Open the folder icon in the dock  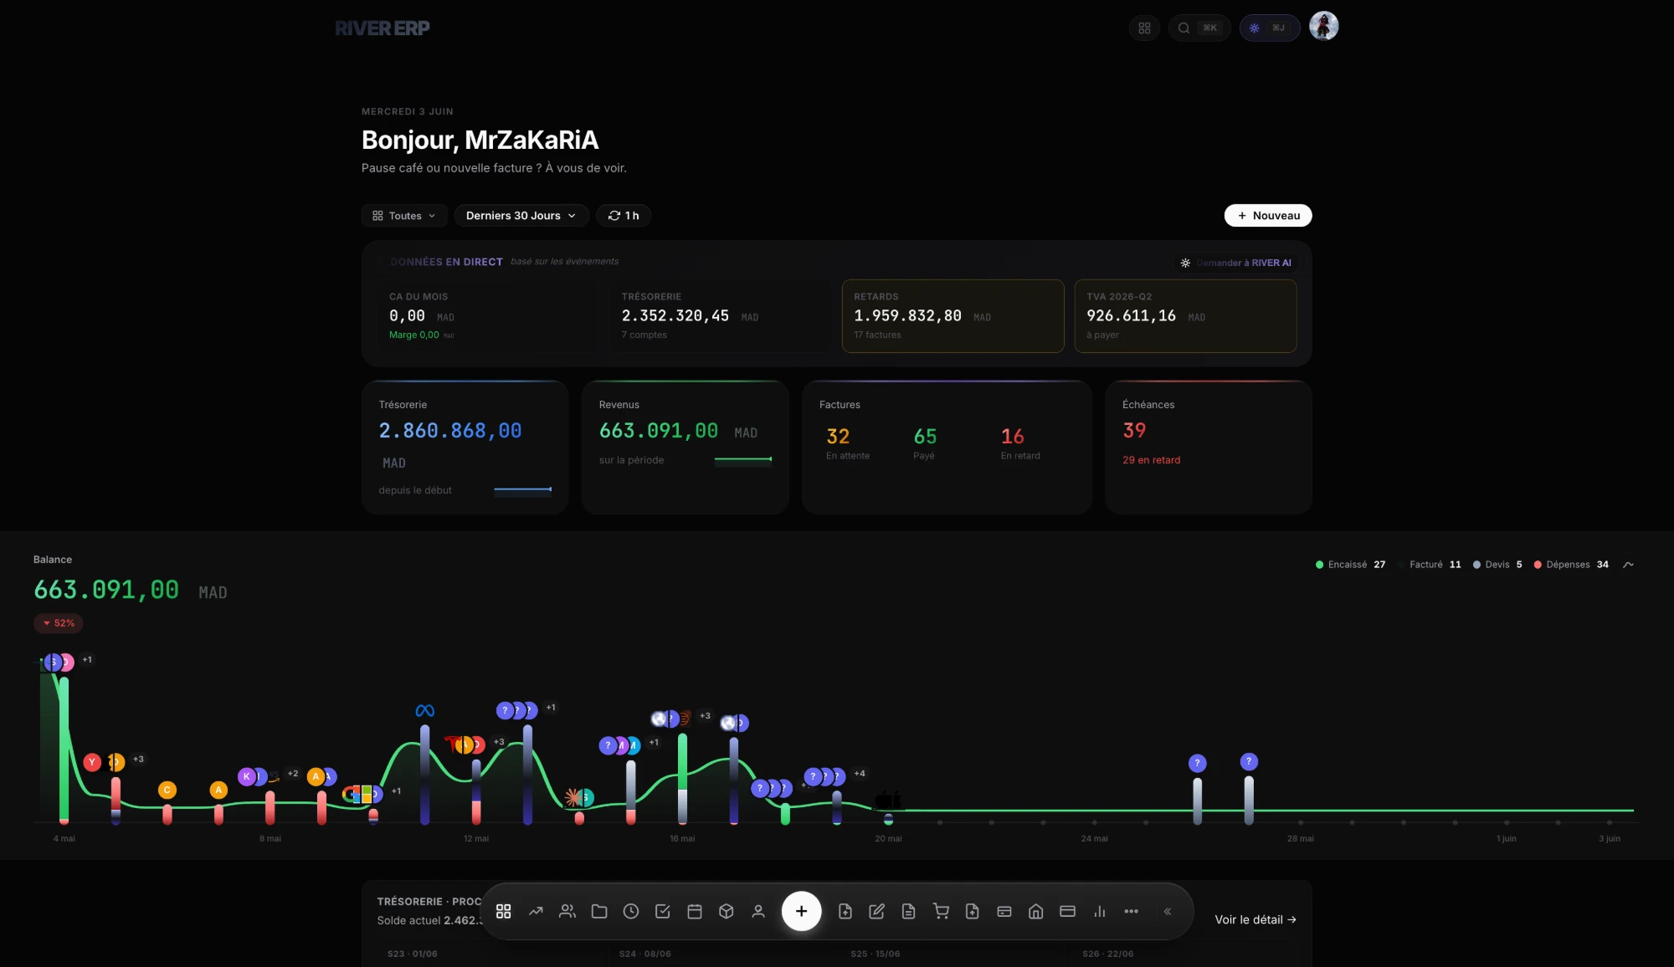(x=599, y=911)
